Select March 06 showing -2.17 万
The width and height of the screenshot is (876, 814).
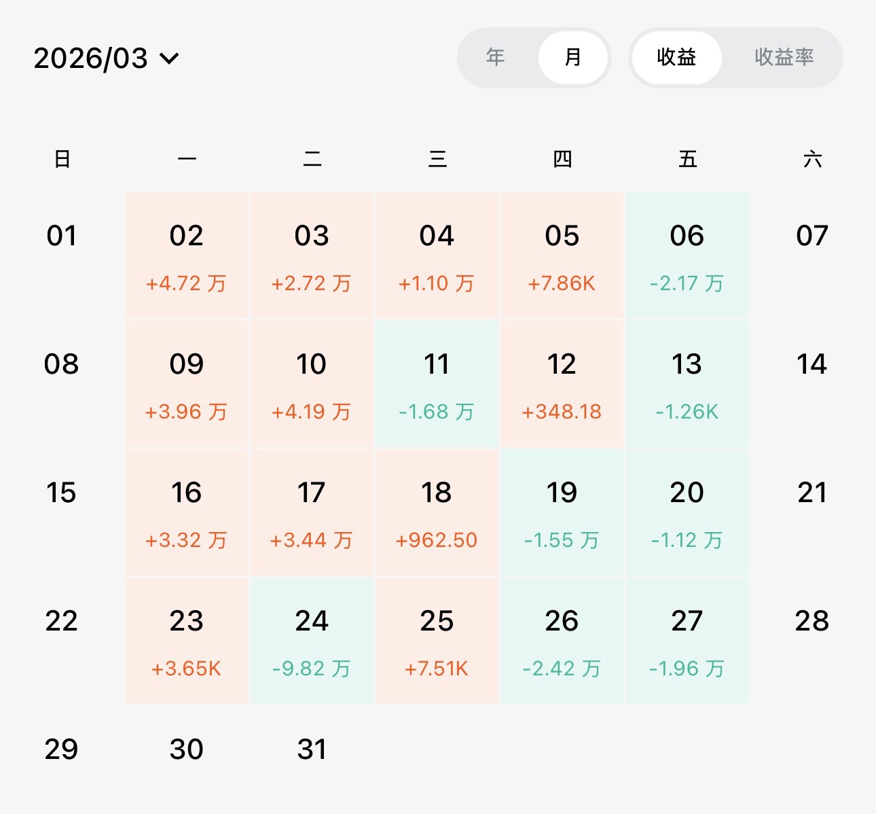[x=687, y=255]
